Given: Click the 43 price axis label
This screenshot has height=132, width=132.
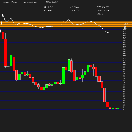Looking at the screenshot, I should pos(124,92).
